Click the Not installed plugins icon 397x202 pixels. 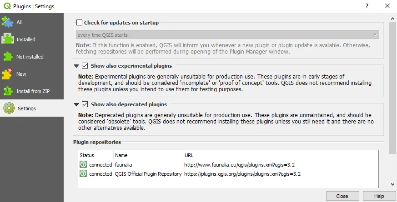pos(8,56)
